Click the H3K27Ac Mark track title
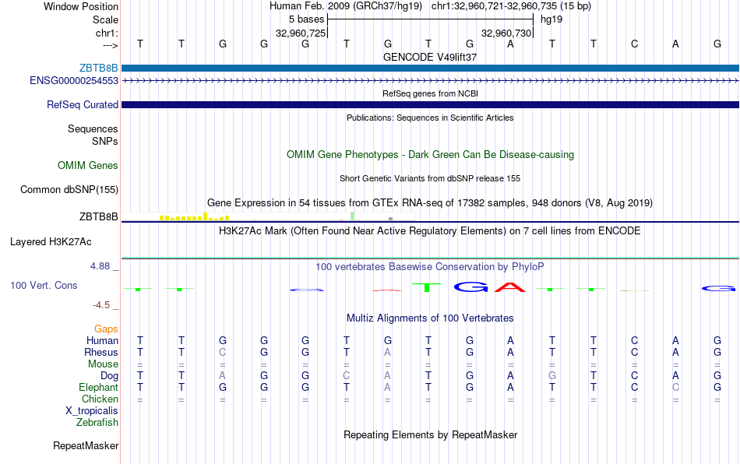The width and height of the screenshot is (740, 464). click(430, 230)
